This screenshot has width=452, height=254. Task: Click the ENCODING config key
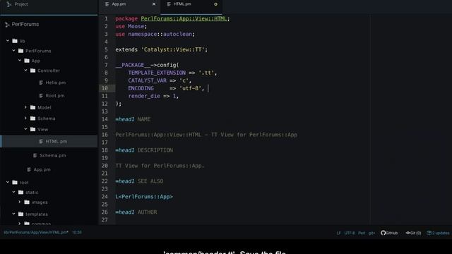[141, 88]
